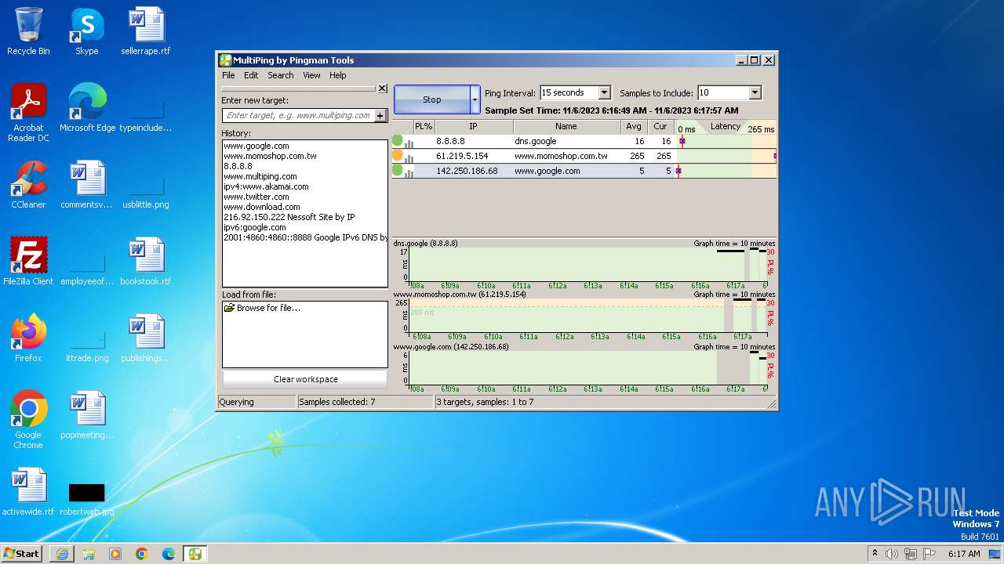Open the Search menu
Viewport: 1004px width, 564px height.
coord(280,75)
